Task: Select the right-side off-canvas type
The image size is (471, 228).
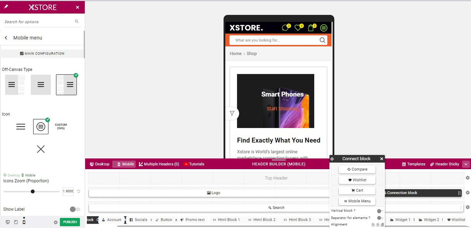Action: coord(67,85)
